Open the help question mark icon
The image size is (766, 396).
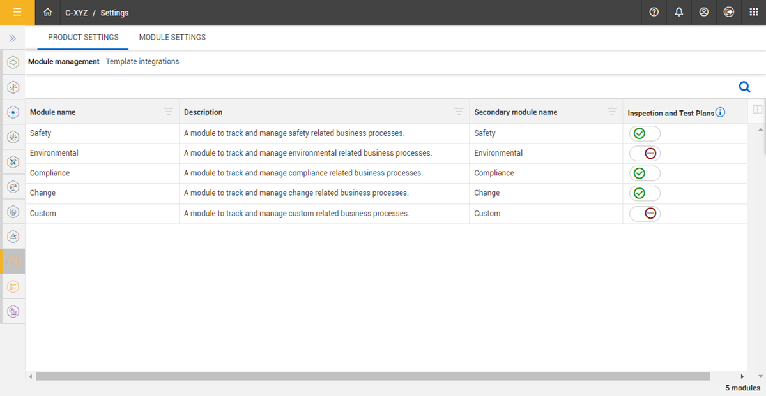[x=654, y=12]
